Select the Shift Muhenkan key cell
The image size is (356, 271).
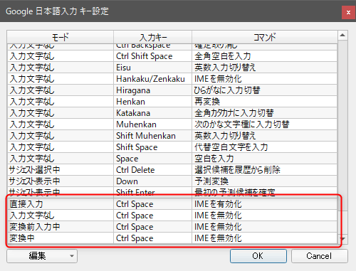pyautogui.click(x=152, y=136)
